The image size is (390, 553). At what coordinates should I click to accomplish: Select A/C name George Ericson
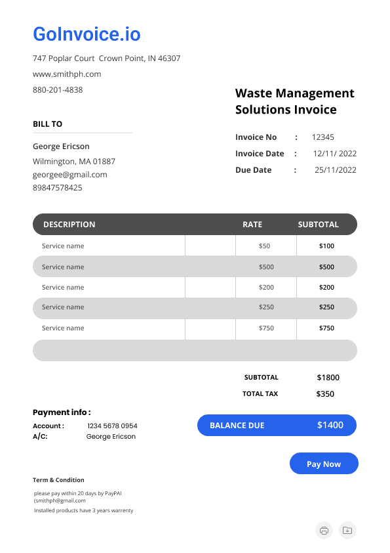pyautogui.click(x=111, y=437)
